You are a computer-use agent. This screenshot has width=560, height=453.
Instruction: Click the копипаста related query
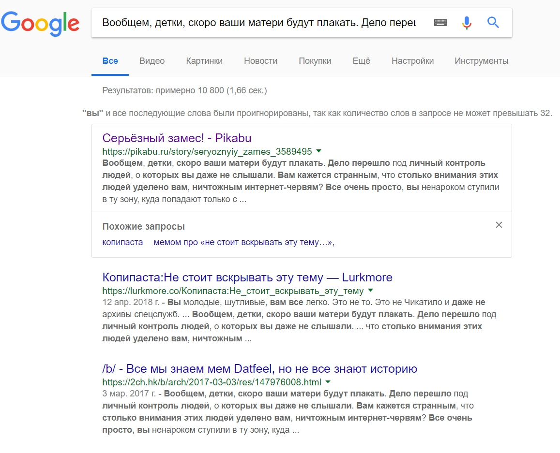point(122,242)
